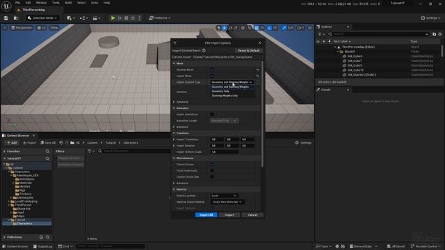Viewport: 445px width, 250px height.
Task: Select the Characters folder under Tutorial
Action: (24, 224)
